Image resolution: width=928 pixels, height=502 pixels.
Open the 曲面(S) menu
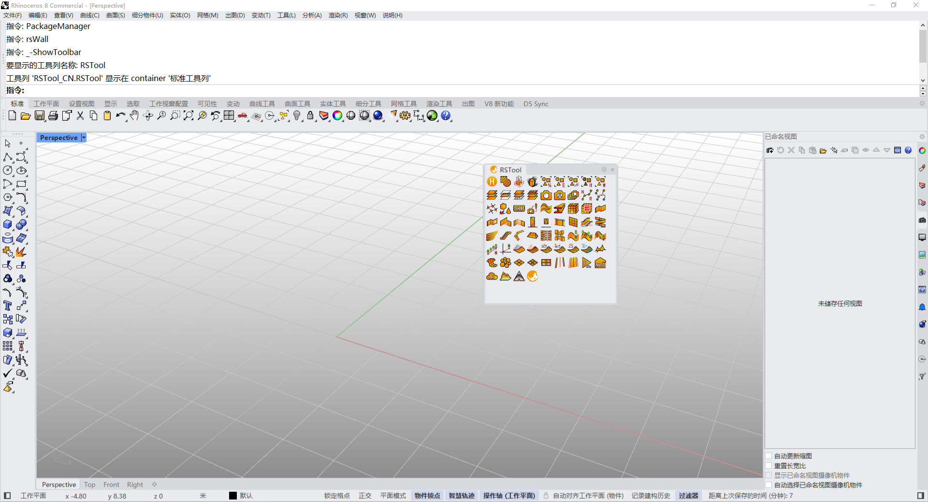(116, 15)
